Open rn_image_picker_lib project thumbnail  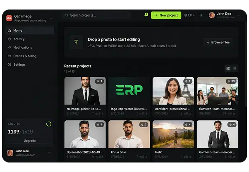pos(85,91)
